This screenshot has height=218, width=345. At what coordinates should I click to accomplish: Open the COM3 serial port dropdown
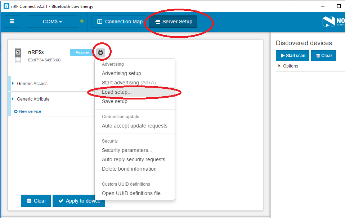click(x=52, y=22)
